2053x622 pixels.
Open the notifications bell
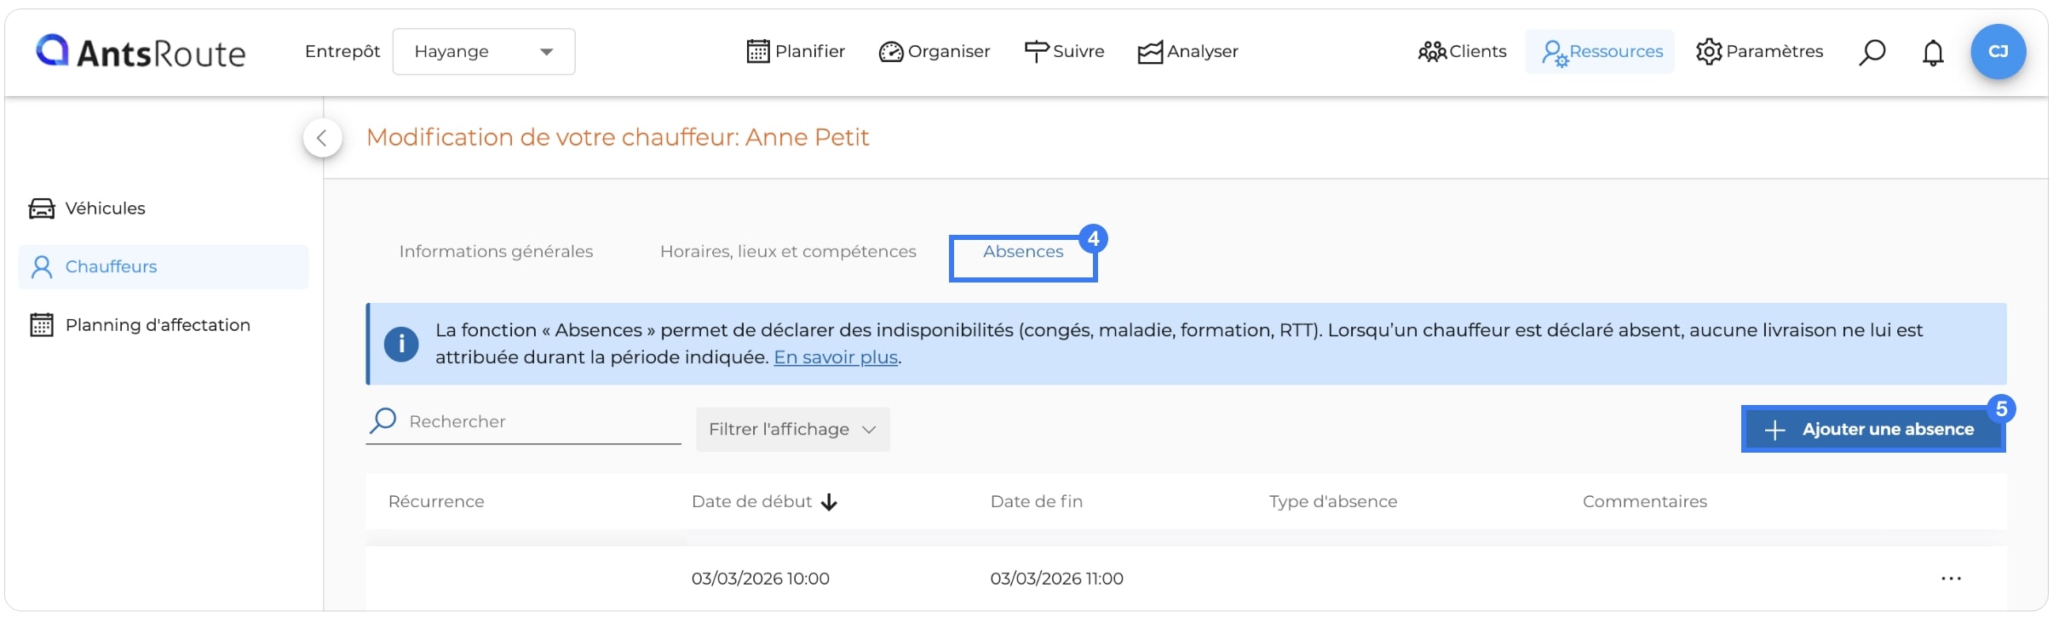[x=1933, y=53]
